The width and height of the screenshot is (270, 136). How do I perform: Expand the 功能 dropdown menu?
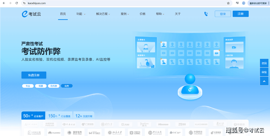(81, 14)
